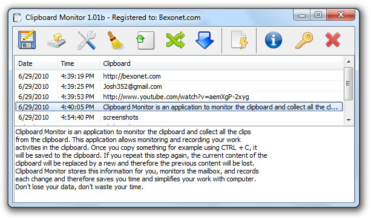
Task: Click the 4:39:19 PM time cell
Action: click(x=77, y=76)
